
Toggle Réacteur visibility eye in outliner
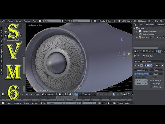point(158,37)
